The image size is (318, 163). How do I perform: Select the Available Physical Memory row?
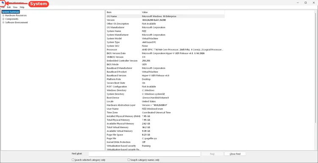click(165, 124)
